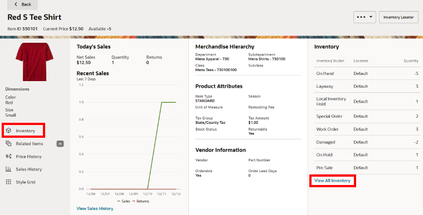Screen dimensions: 423x215
Task: Click the Location column header
Action: pos(361,61)
